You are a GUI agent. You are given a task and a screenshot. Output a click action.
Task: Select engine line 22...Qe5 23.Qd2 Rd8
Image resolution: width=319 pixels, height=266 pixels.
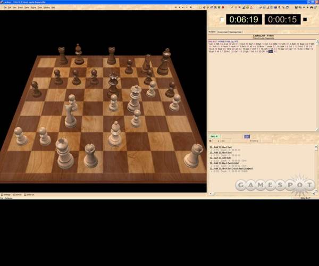click(220, 158)
